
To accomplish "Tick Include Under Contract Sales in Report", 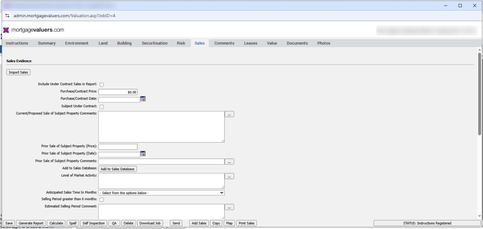I will (102, 85).
